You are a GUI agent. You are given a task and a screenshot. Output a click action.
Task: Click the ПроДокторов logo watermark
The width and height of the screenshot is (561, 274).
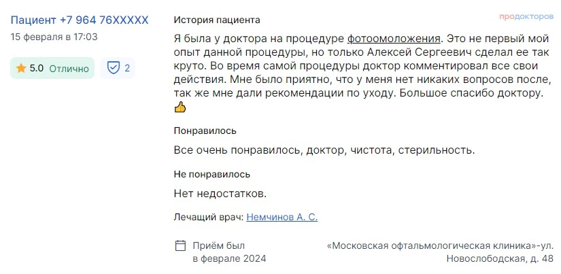coord(526,17)
